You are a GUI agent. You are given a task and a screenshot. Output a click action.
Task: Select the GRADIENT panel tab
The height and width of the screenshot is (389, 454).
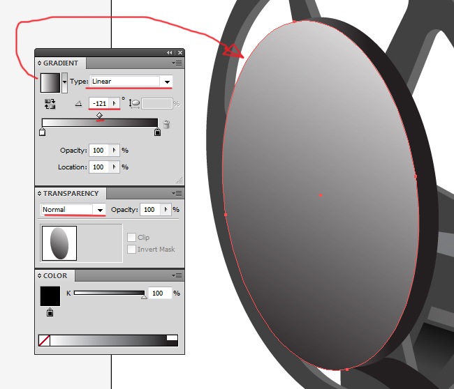click(61, 63)
